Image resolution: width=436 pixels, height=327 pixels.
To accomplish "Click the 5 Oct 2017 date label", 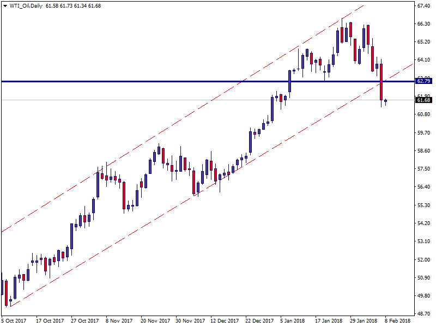I will [14, 321].
